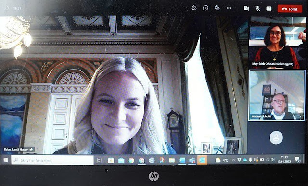Select Michael Schulte's video tile
308x186 pixels.
point(277,95)
